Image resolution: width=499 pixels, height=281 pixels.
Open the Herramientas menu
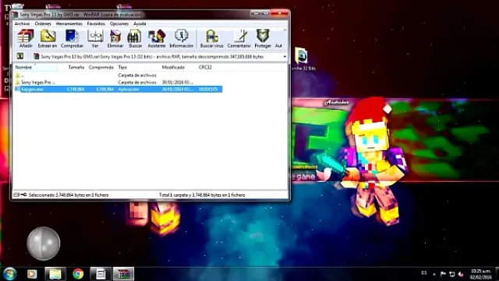point(69,23)
